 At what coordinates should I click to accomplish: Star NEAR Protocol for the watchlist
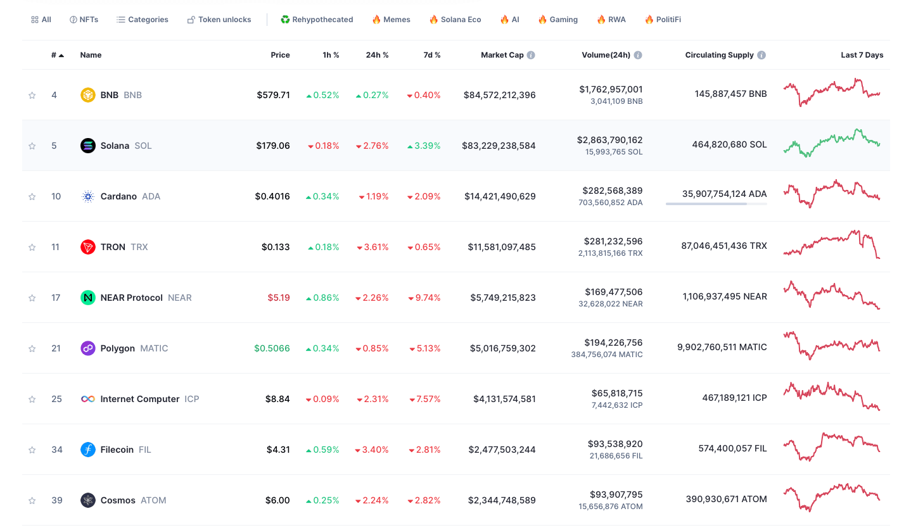coord(32,298)
